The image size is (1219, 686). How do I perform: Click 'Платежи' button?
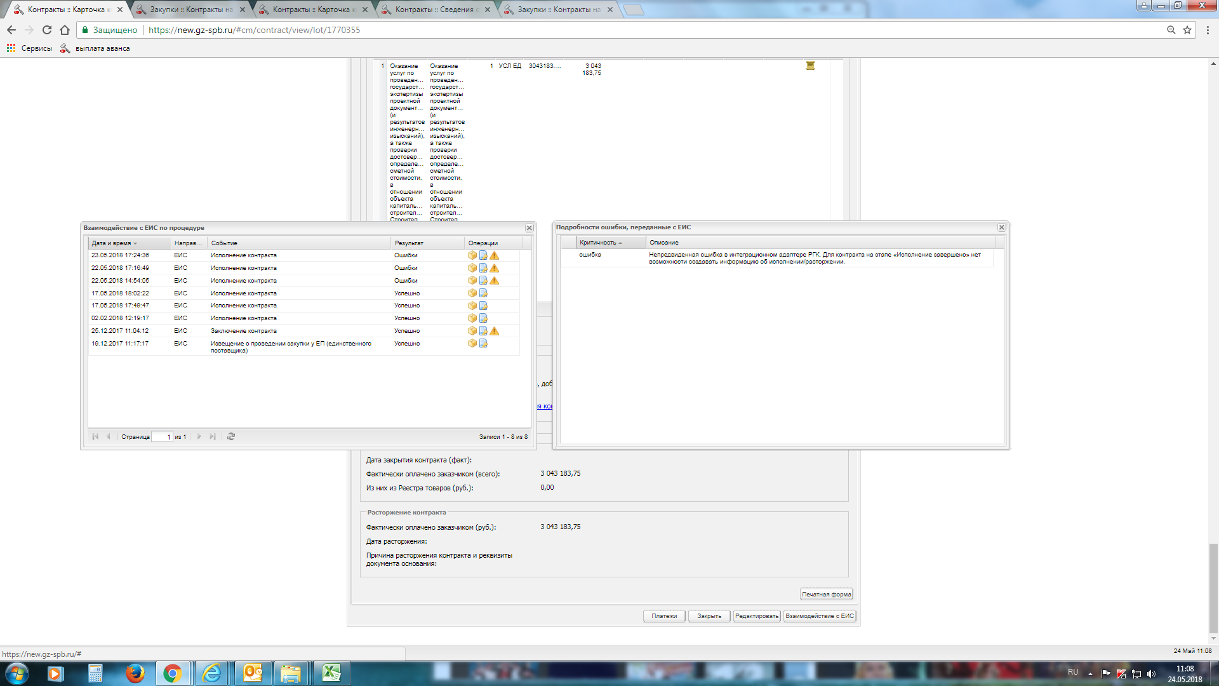[664, 616]
